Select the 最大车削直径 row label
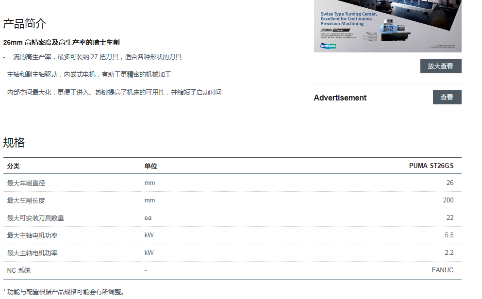This screenshot has height=299, width=482. pos(26,183)
